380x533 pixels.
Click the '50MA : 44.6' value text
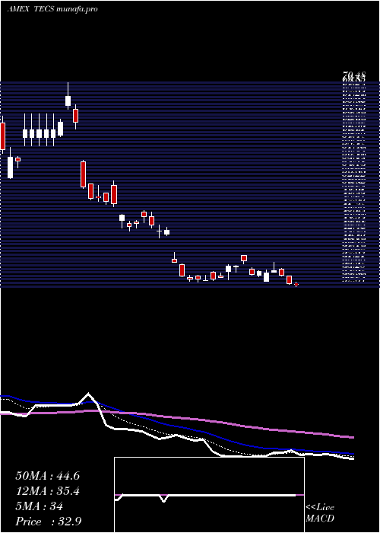[x=47, y=476]
